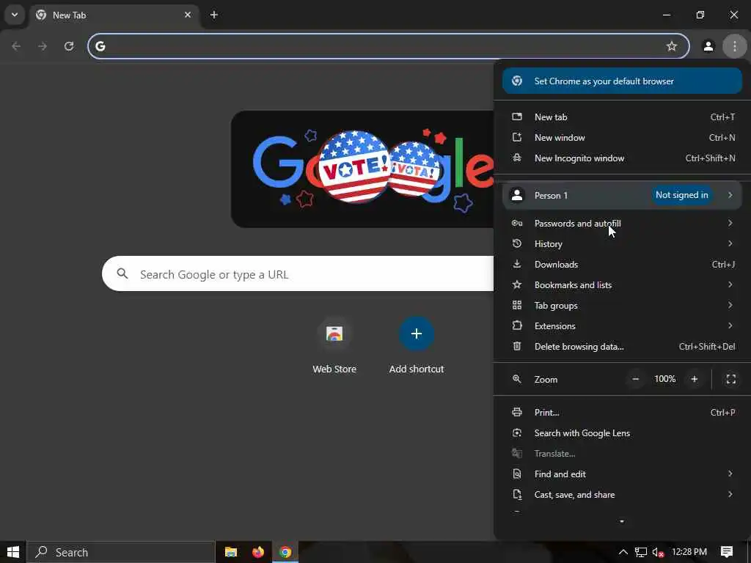Open Downloads from the menu
The height and width of the screenshot is (563, 751).
pyautogui.click(x=622, y=264)
